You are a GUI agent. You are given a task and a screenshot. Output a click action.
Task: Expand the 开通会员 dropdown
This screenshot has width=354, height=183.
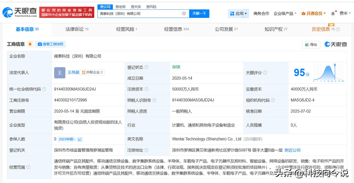[x=314, y=13]
